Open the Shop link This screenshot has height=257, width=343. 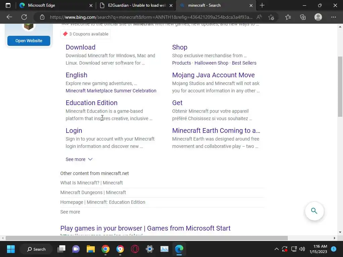[180, 47]
